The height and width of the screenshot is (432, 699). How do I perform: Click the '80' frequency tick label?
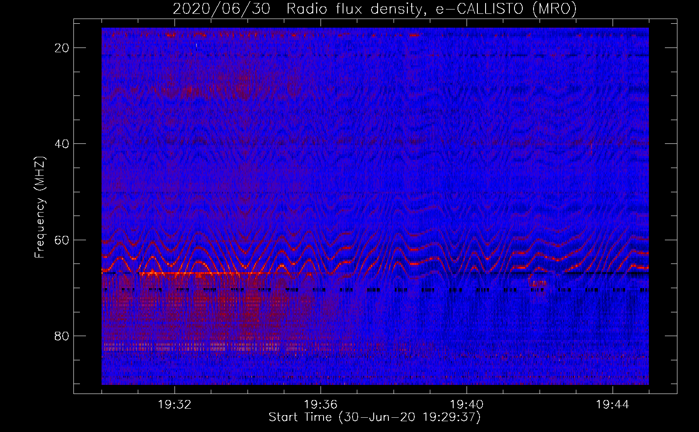coord(62,336)
